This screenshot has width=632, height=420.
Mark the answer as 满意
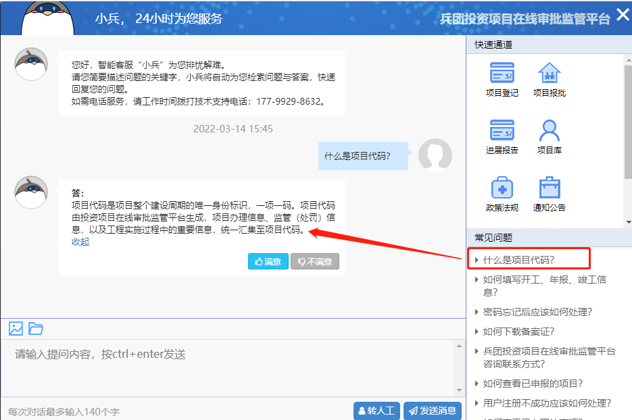(x=268, y=262)
